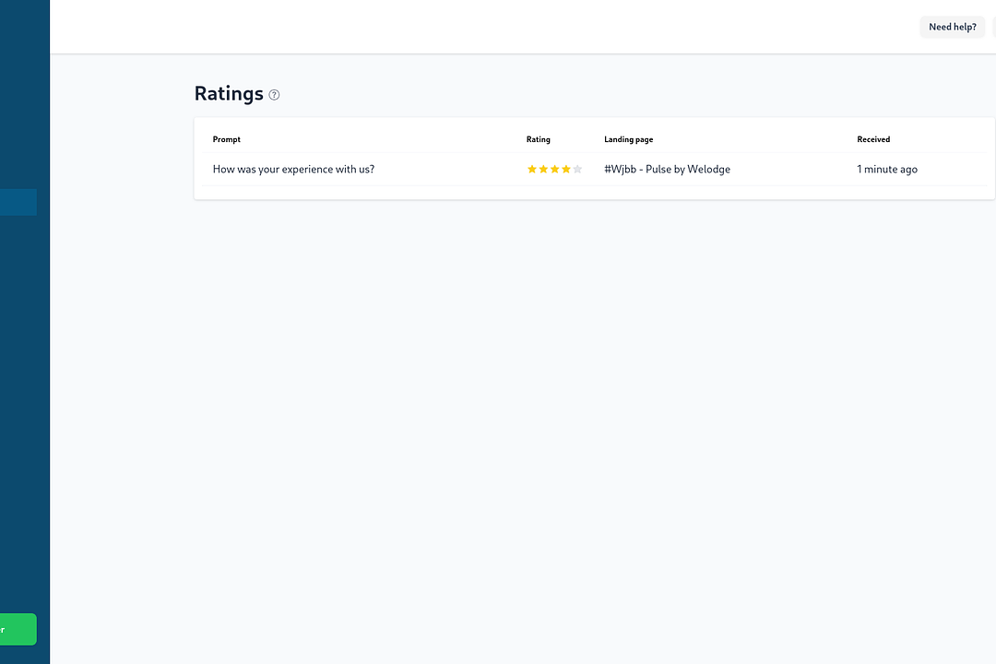The height and width of the screenshot is (664, 996).
Task: Switch focus to the dark sidebar panel
Action: coord(24,369)
